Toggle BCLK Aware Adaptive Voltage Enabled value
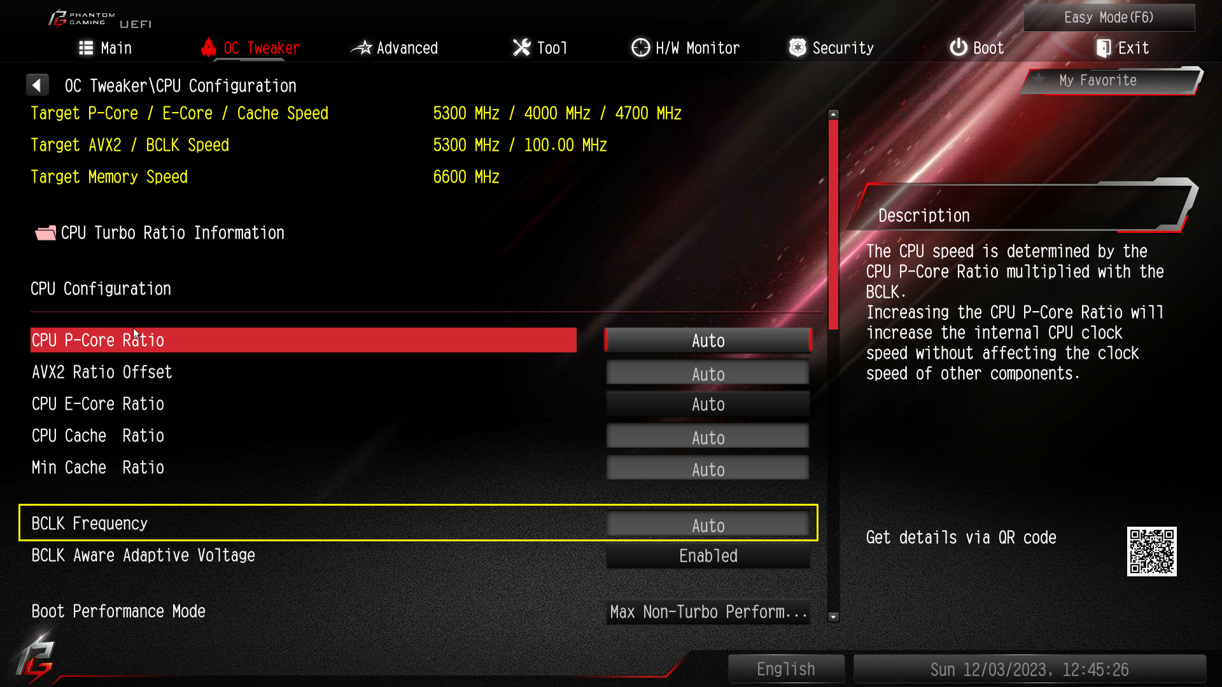1222x687 pixels. pos(708,556)
